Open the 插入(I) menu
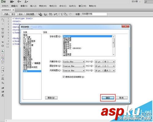The width and height of the screenshot is (153, 122). tap(33, 6)
